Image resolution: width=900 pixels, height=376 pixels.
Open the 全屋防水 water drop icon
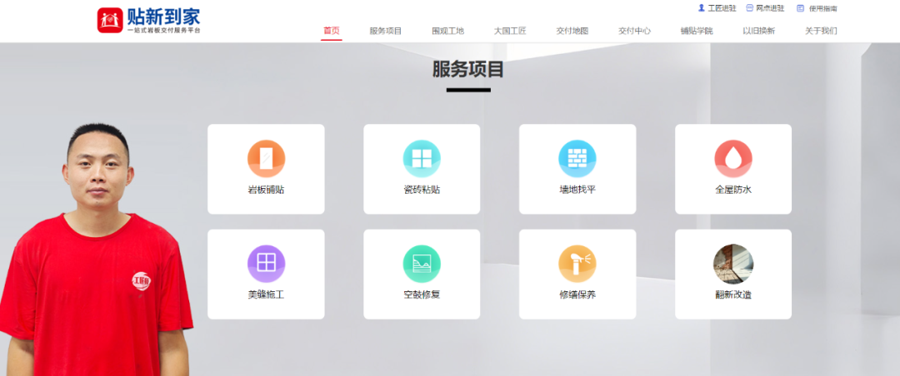coord(733,159)
